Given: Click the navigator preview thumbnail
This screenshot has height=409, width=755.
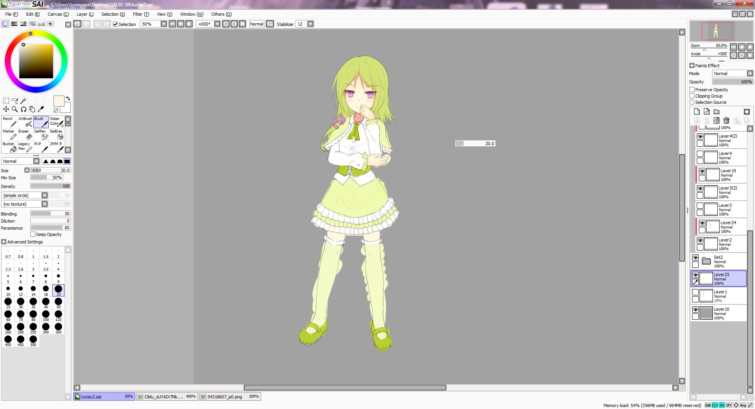Looking at the screenshot, I should 722,31.
